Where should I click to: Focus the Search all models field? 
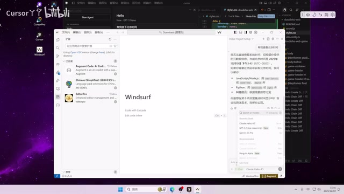[x=252, y=113]
